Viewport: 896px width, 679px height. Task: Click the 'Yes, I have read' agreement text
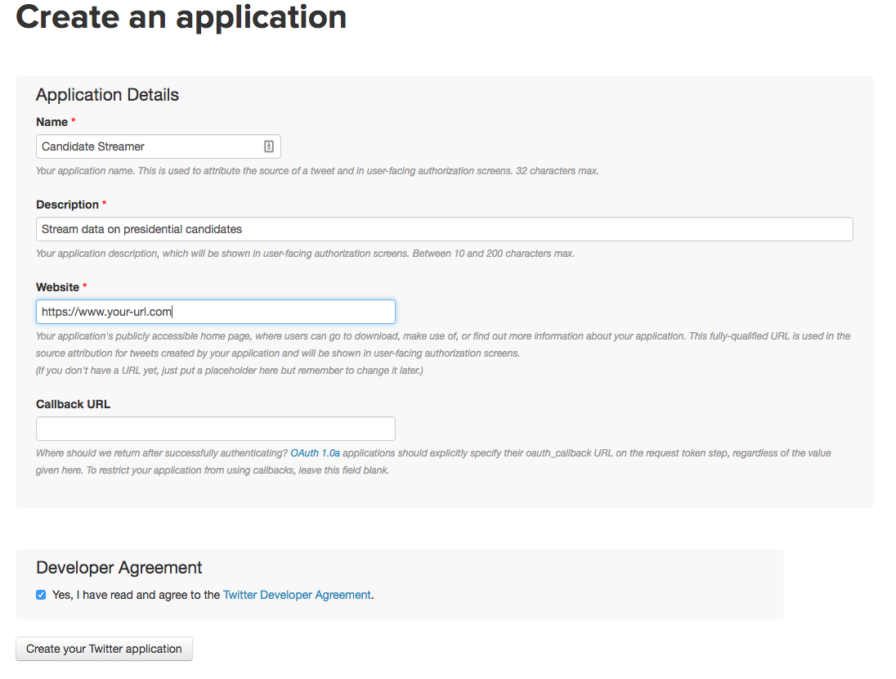136,595
